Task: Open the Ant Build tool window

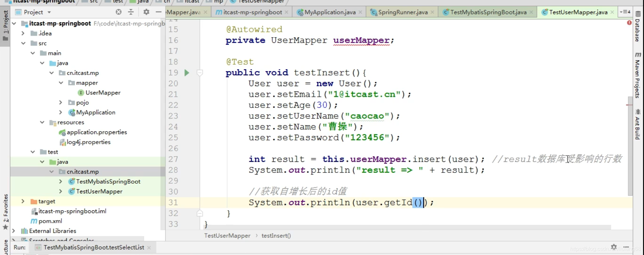Action: click(638, 124)
